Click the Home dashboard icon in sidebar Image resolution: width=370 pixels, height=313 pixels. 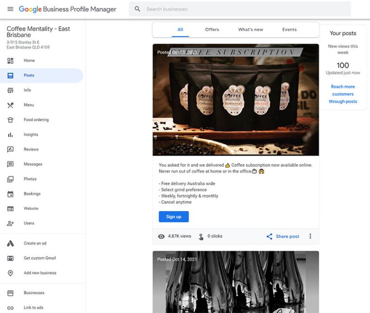click(x=10, y=60)
